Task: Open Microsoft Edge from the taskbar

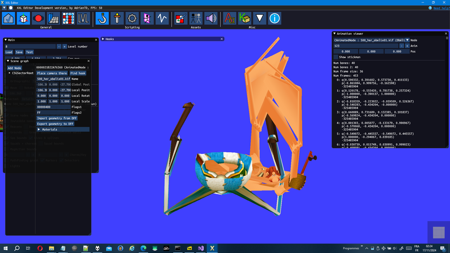Action: [x=143, y=248]
